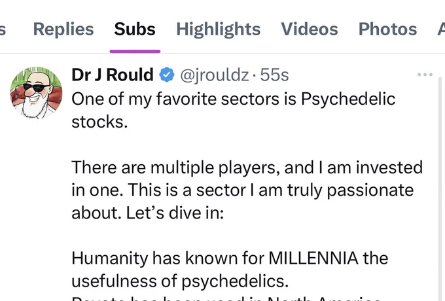Go to the Videos tab
Viewport: 445px width, 301px height.
[310, 29]
